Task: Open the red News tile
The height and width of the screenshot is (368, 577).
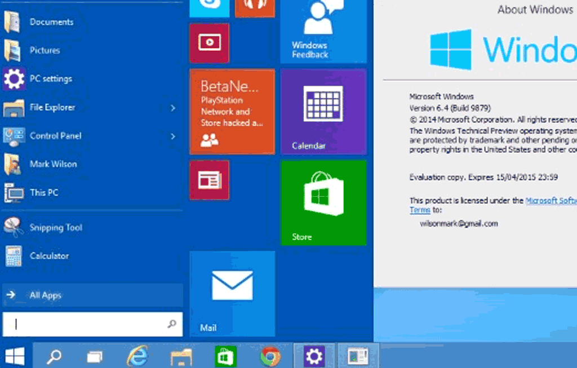Action: [210, 180]
